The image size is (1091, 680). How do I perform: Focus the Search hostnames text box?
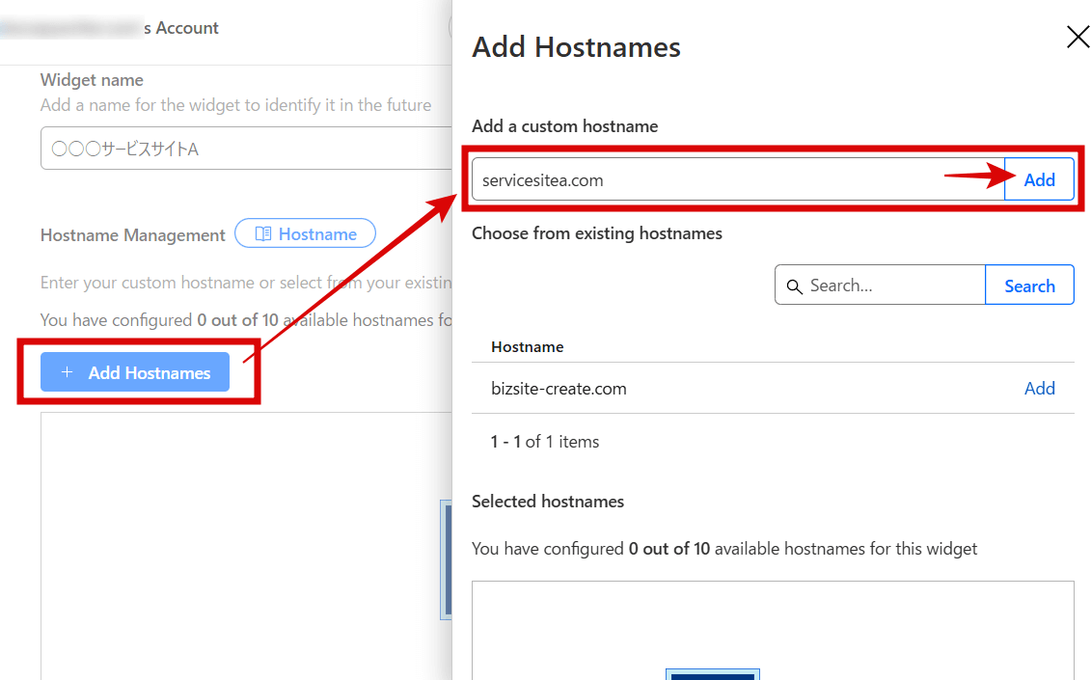tap(892, 286)
